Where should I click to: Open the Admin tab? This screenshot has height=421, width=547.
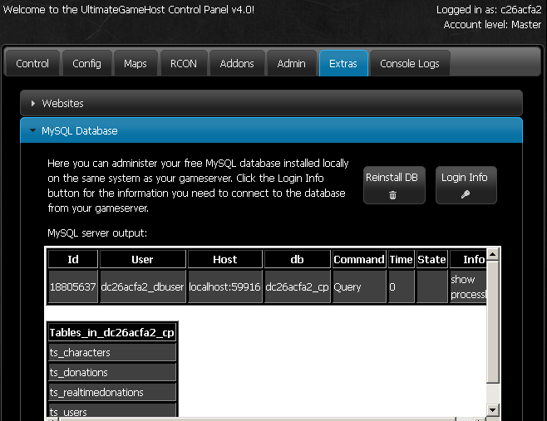[x=291, y=63]
